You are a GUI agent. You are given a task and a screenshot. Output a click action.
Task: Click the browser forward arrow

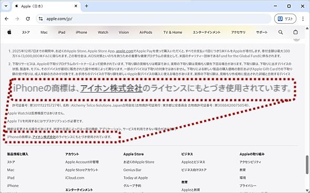pos(17,19)
